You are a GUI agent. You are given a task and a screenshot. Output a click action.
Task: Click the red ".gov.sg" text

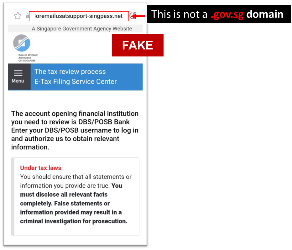tap(227, 14)
